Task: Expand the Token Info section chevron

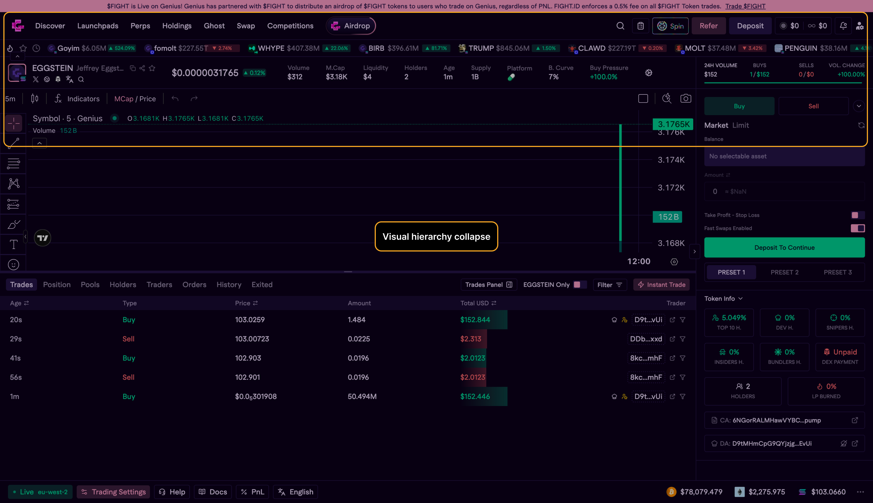Action: (x=740, y=298)
